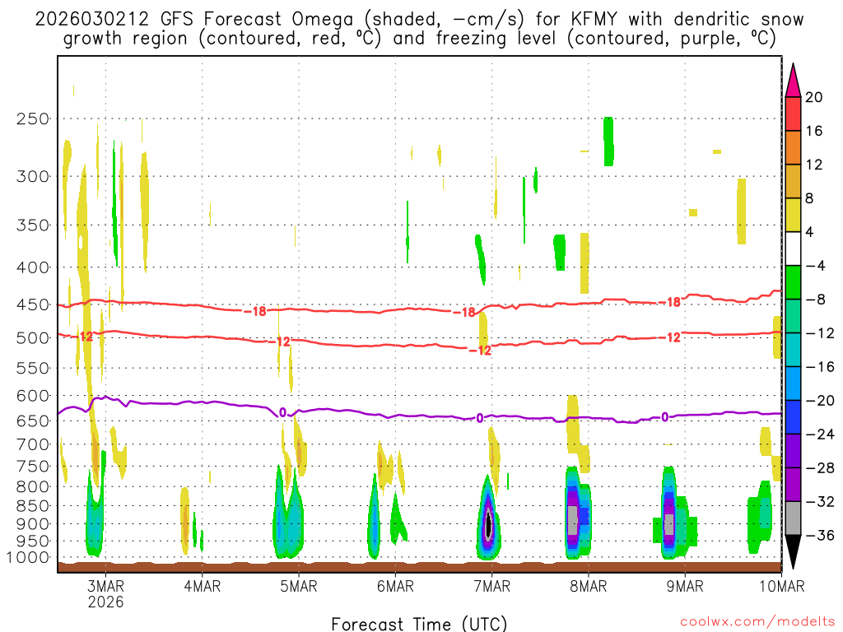Select the red colorbar swatch between 16 and 20
The image size is (843, 632).
[x=793, y=114]
